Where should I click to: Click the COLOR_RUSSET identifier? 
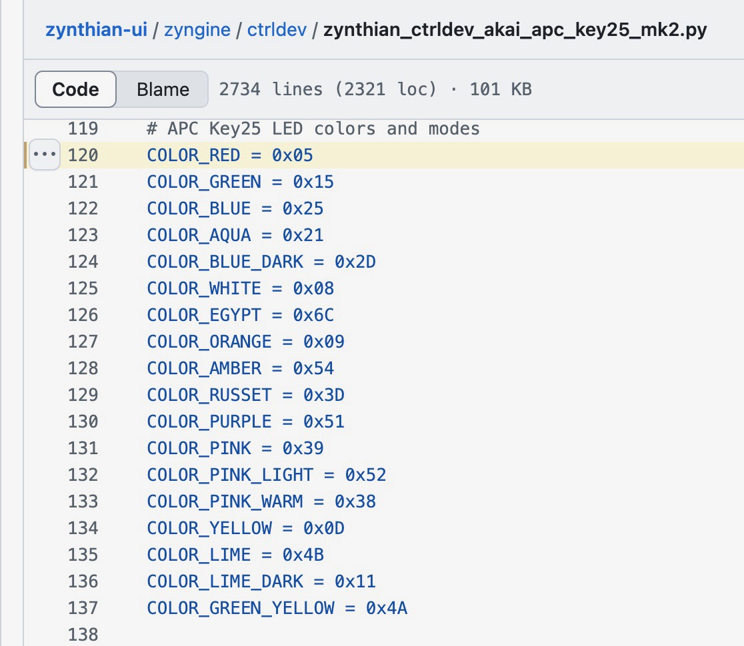[209, 395]
